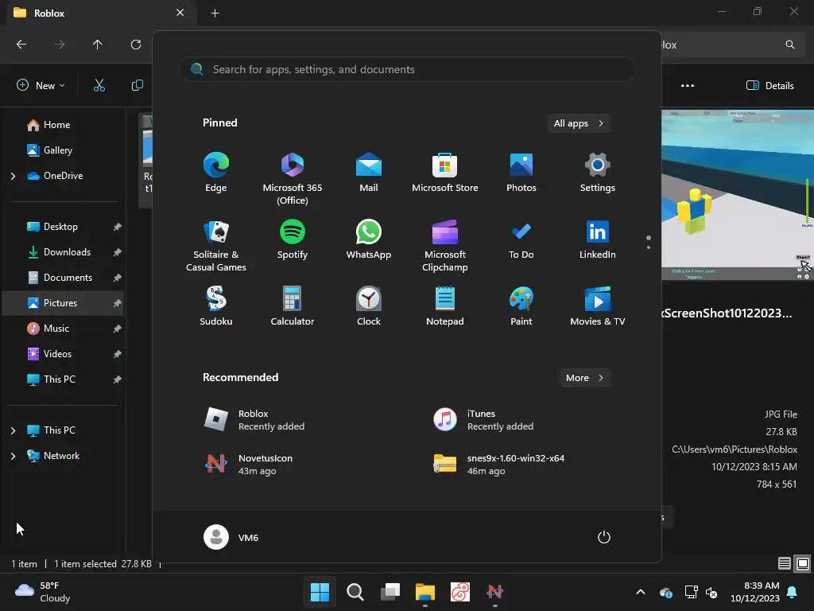Open the Clock app

pos(369,306)
